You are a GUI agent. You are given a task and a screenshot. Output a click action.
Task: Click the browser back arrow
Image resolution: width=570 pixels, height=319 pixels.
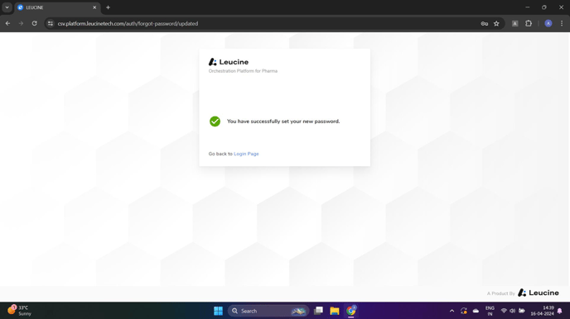(7, 24)
